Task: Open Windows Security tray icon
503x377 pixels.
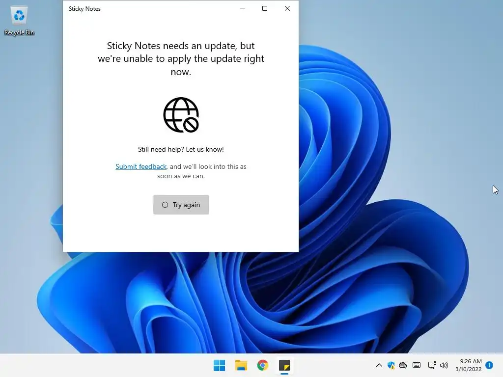Action: tap(391, 365)
